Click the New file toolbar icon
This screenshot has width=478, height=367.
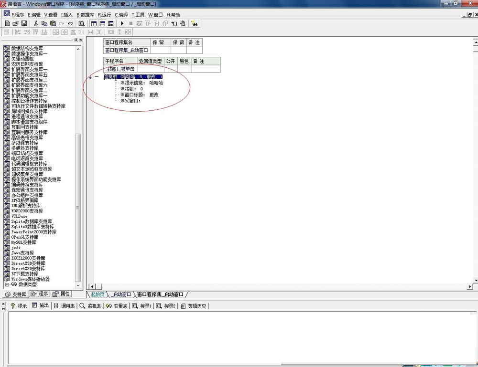point(7,23)
